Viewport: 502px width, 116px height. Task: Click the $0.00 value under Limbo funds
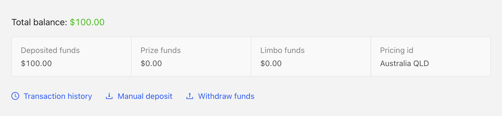coord(271,64)
